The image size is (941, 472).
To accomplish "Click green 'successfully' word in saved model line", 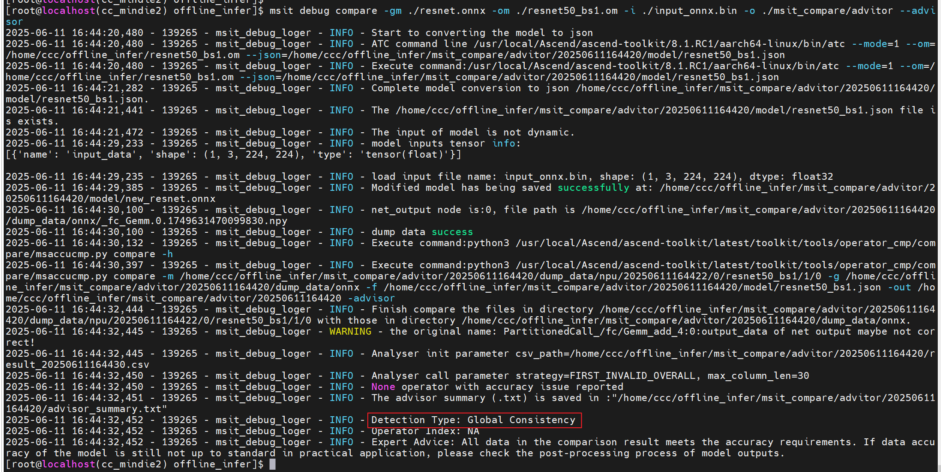I will coord(593,188).
